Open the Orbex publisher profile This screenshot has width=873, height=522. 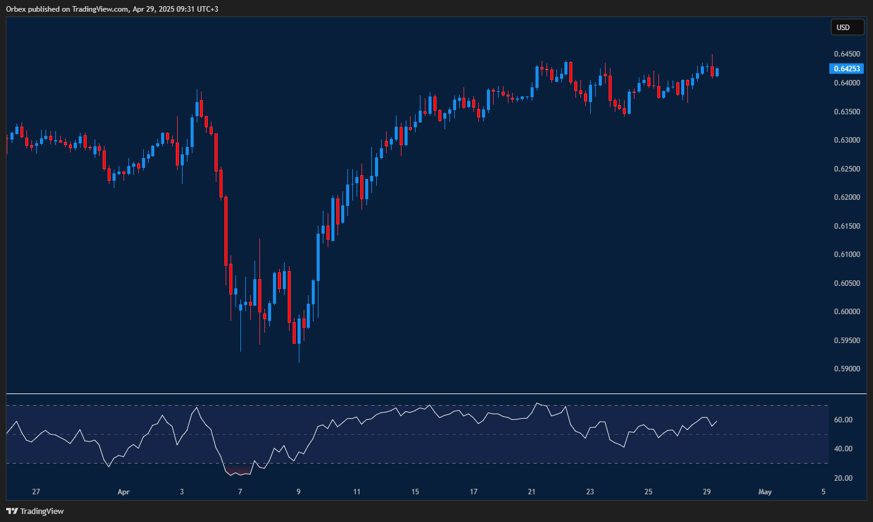point(15,9)
